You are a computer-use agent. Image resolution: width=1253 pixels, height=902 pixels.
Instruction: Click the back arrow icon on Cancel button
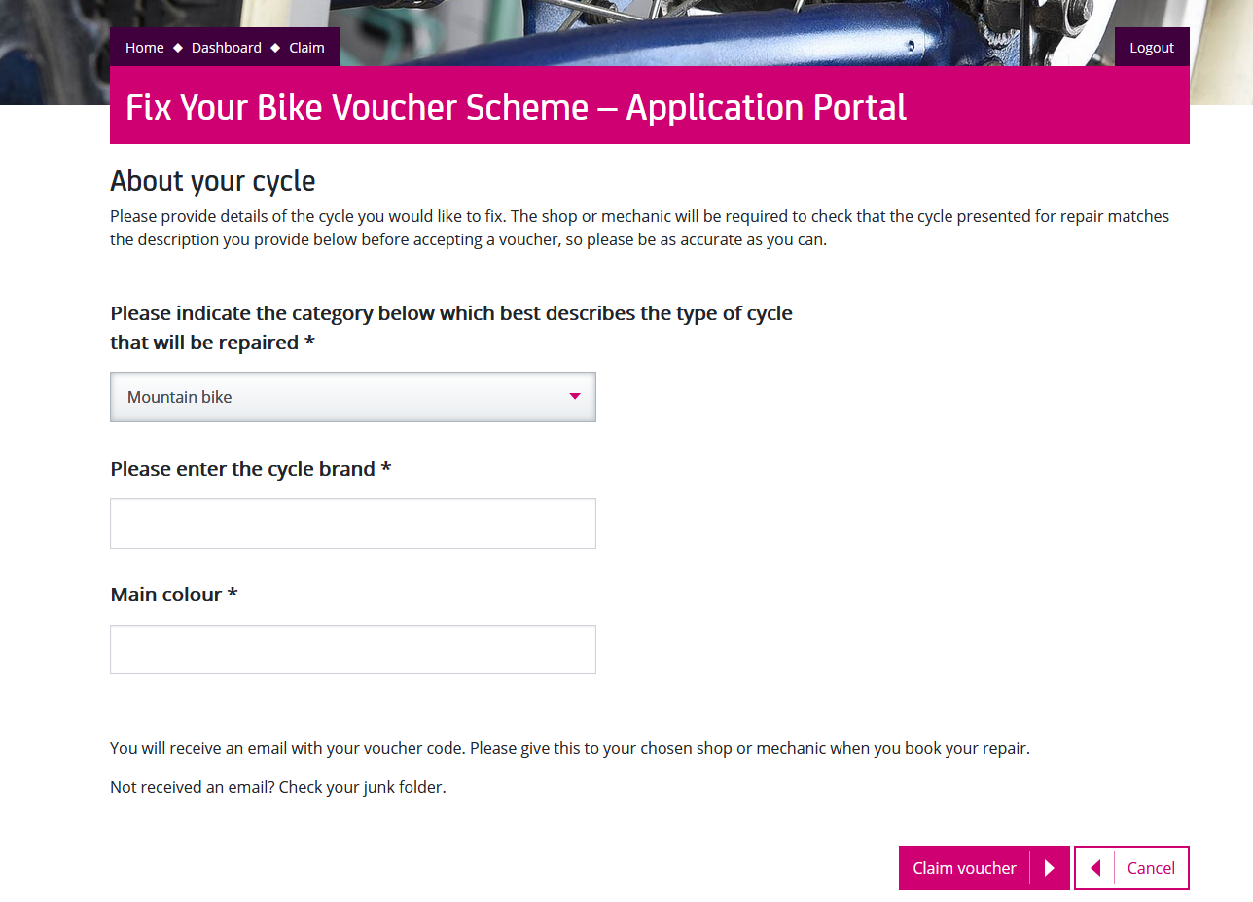point(1094,867)
